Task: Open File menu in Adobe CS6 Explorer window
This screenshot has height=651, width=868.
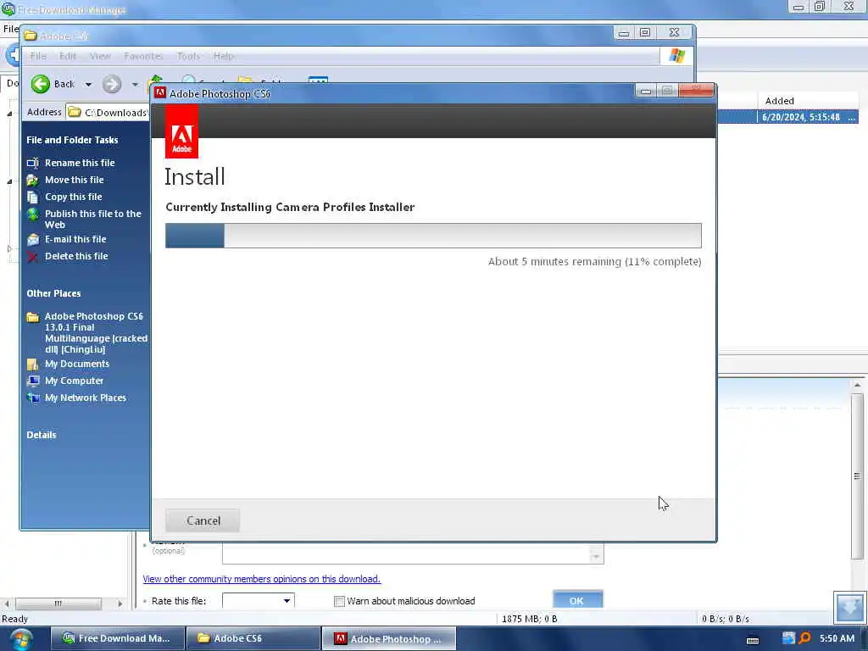Action: coord(38,56)
